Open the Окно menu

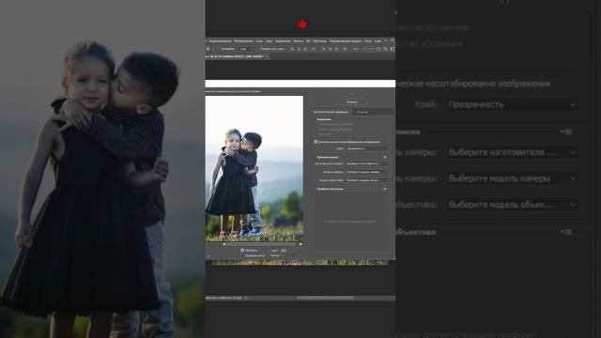[x=368, y=41]
